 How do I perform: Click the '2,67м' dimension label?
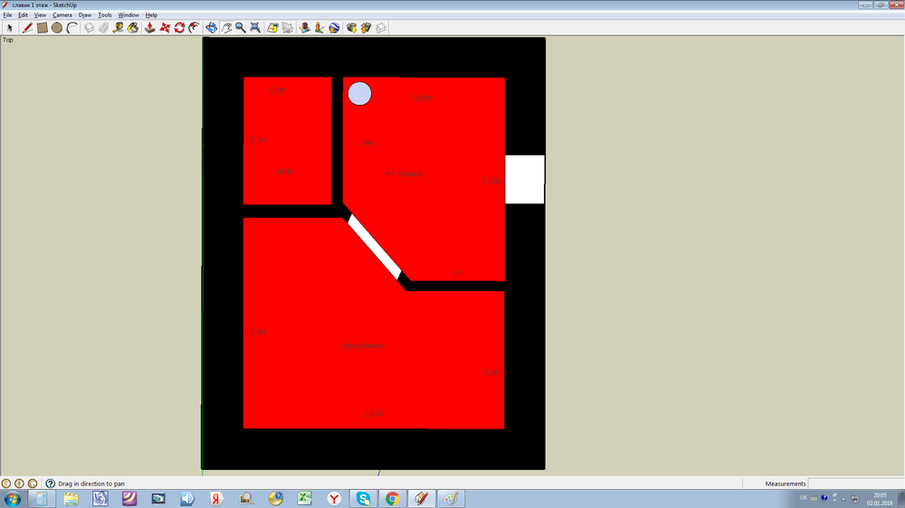point(375,414)
